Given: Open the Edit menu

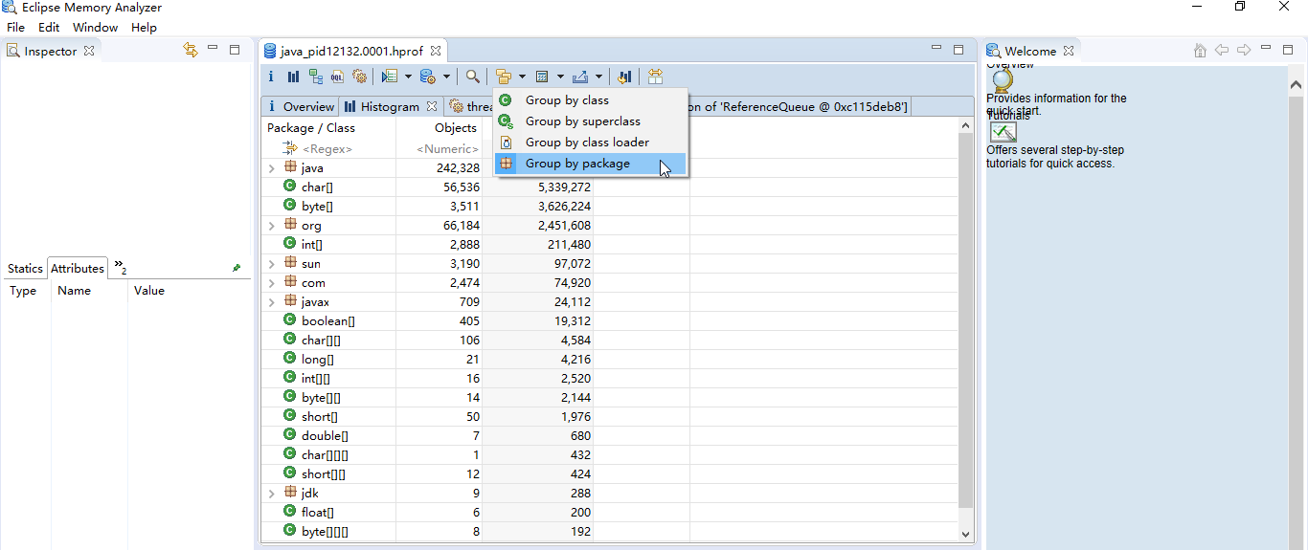Looking at the screenshot, I should [x=49, y=28].
